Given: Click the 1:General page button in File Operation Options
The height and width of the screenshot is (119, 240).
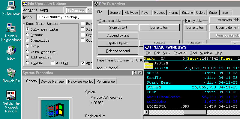Looking at the screenshot, I should (76, 10).
